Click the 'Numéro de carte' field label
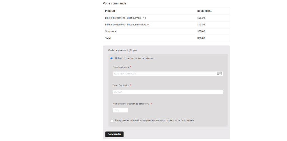The image size is (287, 141). click(x=121, y=67)
